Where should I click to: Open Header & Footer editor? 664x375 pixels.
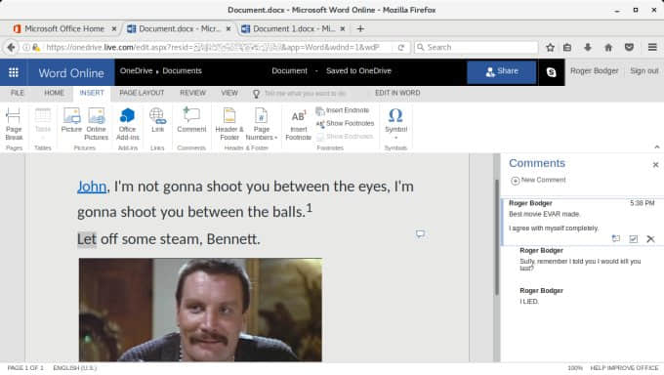coord(229,123)
